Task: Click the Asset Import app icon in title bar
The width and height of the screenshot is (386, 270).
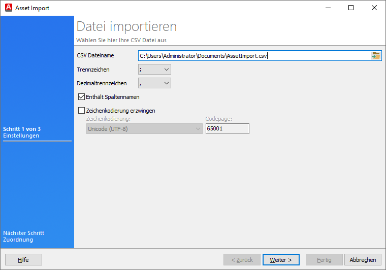Action: click(x=9, y=8)
